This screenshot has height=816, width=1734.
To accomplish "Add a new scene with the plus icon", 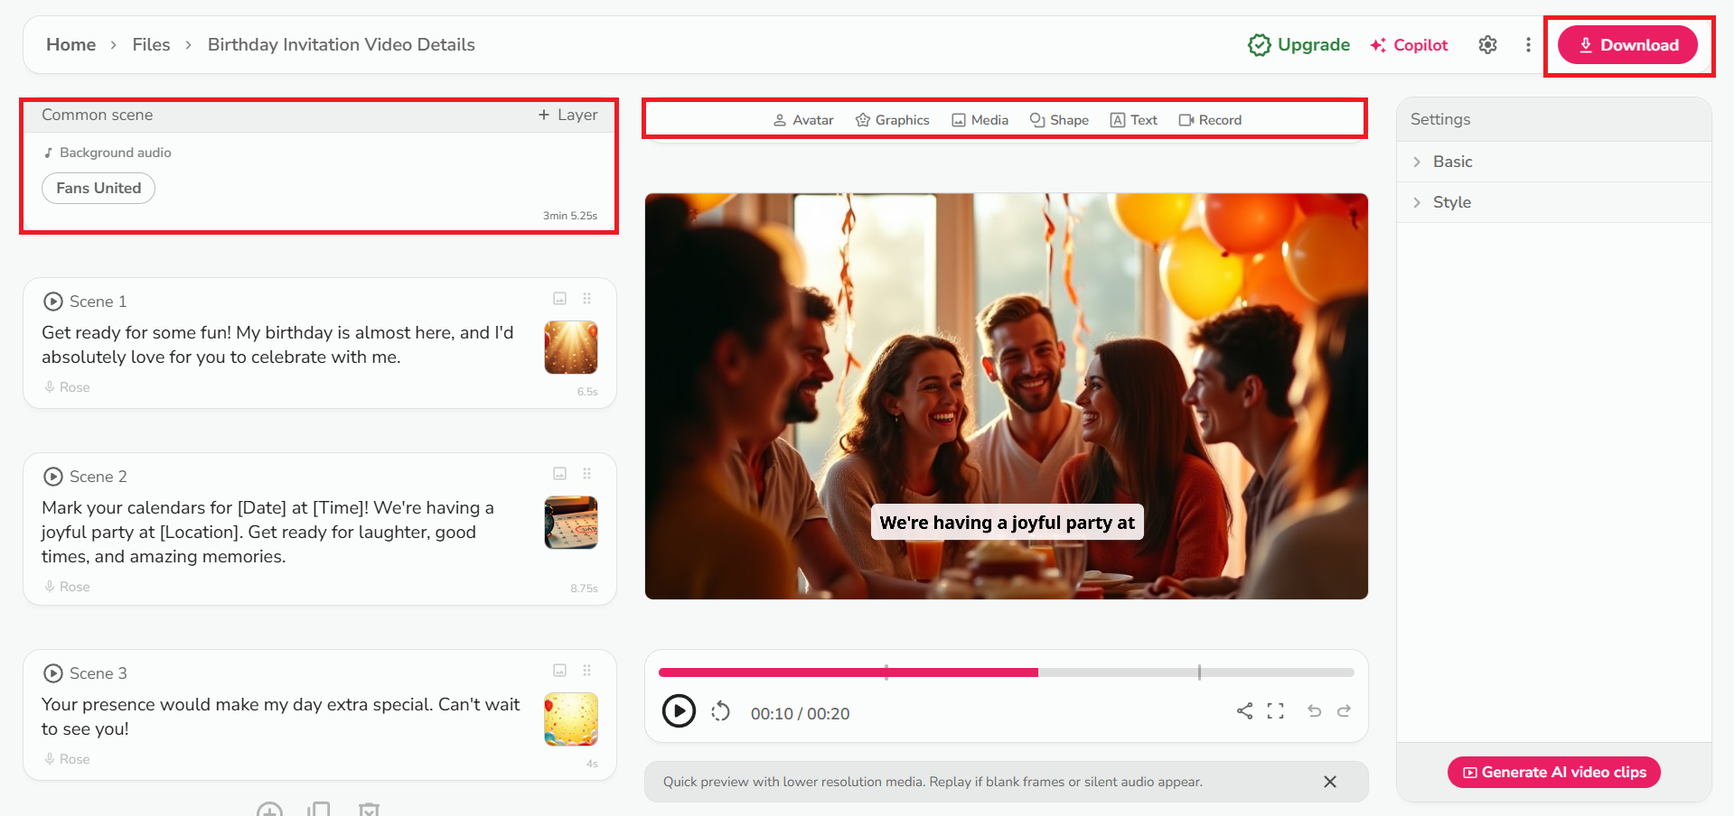I will 269,810.
